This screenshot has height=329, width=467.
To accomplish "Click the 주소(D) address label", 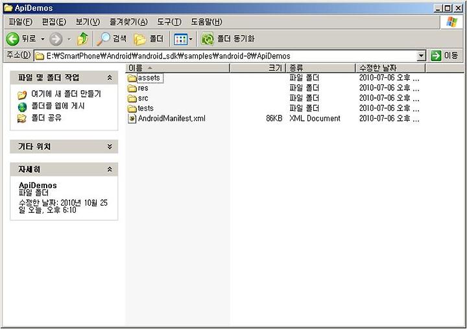I will click(18, 55).
